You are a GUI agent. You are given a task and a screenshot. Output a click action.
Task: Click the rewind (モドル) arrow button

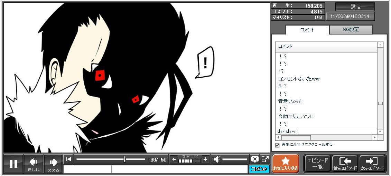point(33,164)
